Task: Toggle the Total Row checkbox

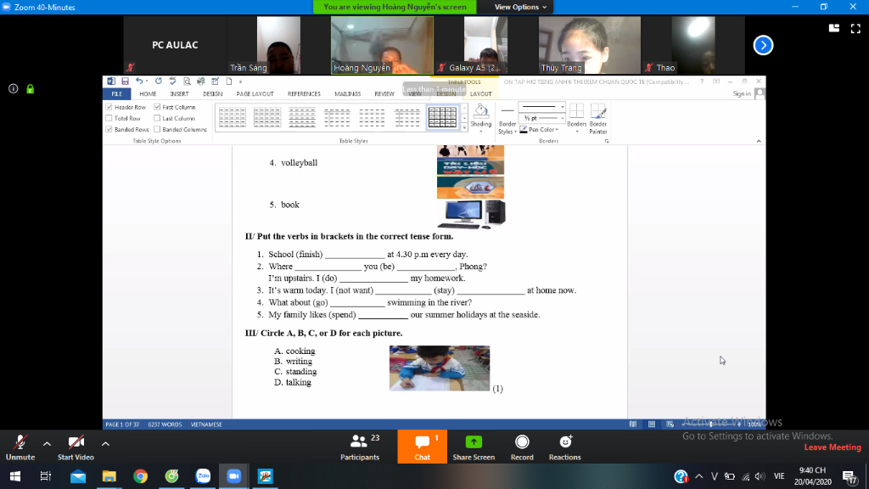Action: [109, 118]
